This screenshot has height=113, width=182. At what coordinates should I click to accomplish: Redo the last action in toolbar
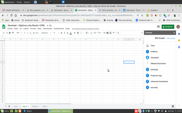(x=7, y=33)
